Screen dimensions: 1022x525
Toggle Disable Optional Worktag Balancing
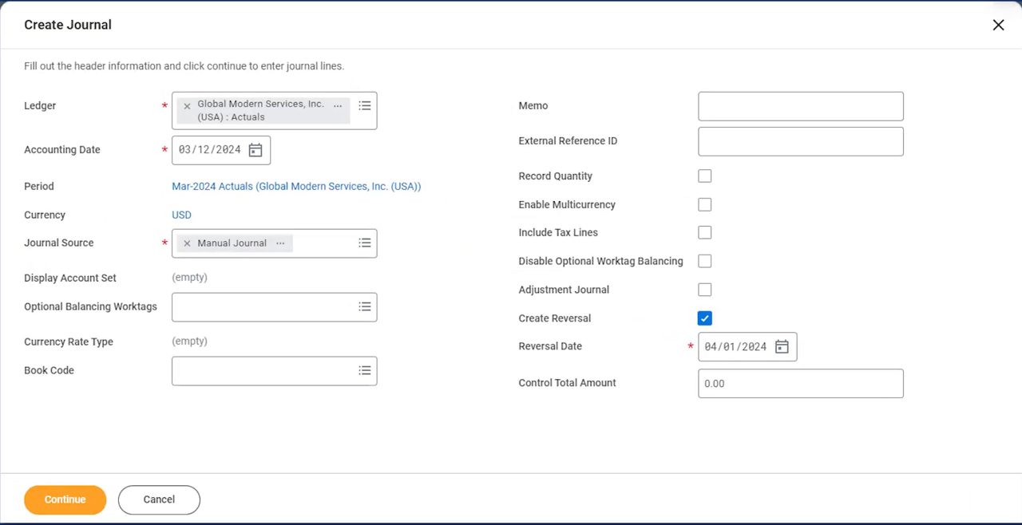[705, 261]
